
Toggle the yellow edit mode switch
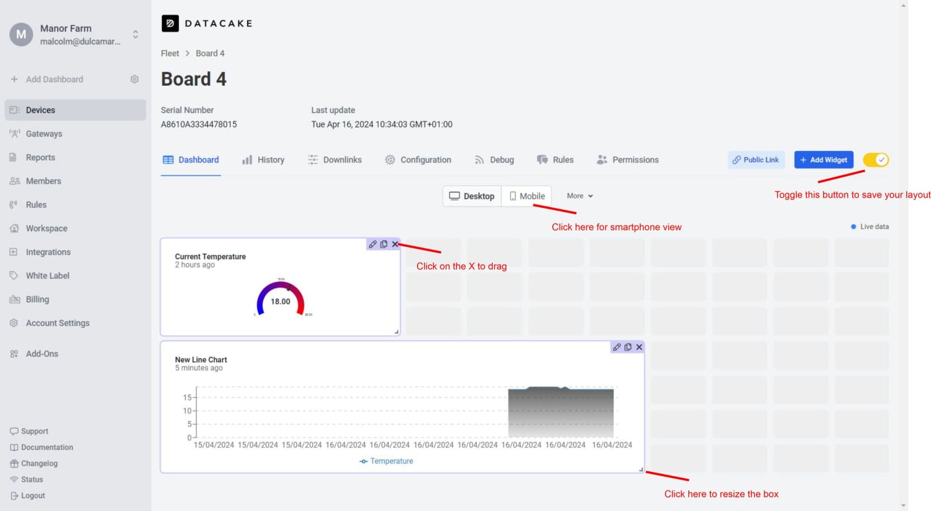point(875,160)
